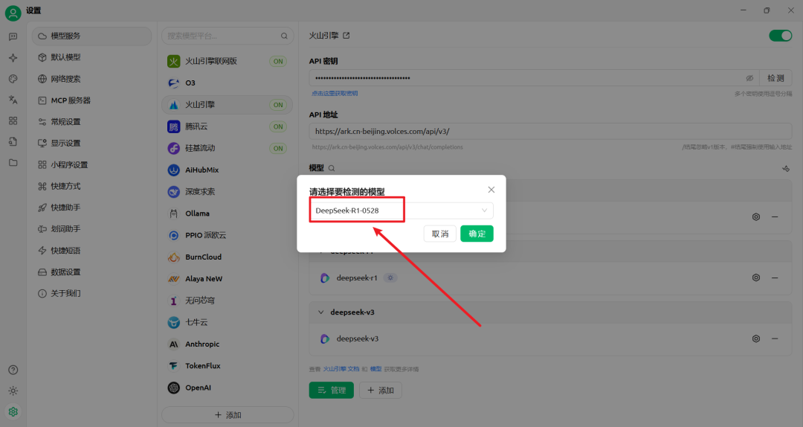Select the 火山引擎联网版 provider

pos(227,61)
